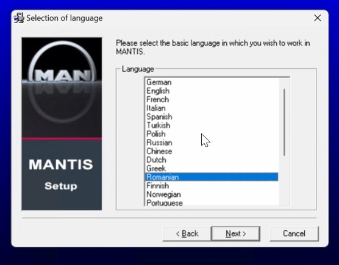Choose Norwegian as the language
Viewport: 339px width, 265px height.
tap(211, 194)
